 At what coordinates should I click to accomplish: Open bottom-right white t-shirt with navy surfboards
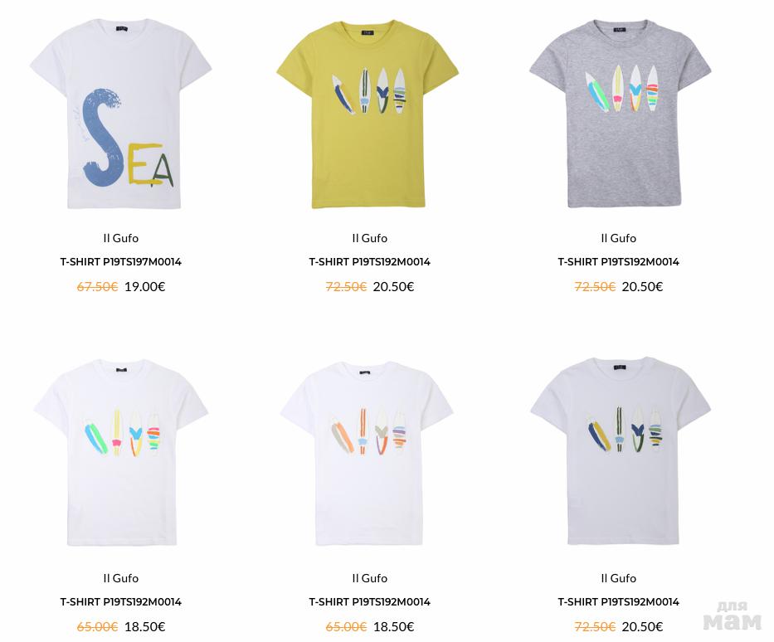click(x=621, y=451)
